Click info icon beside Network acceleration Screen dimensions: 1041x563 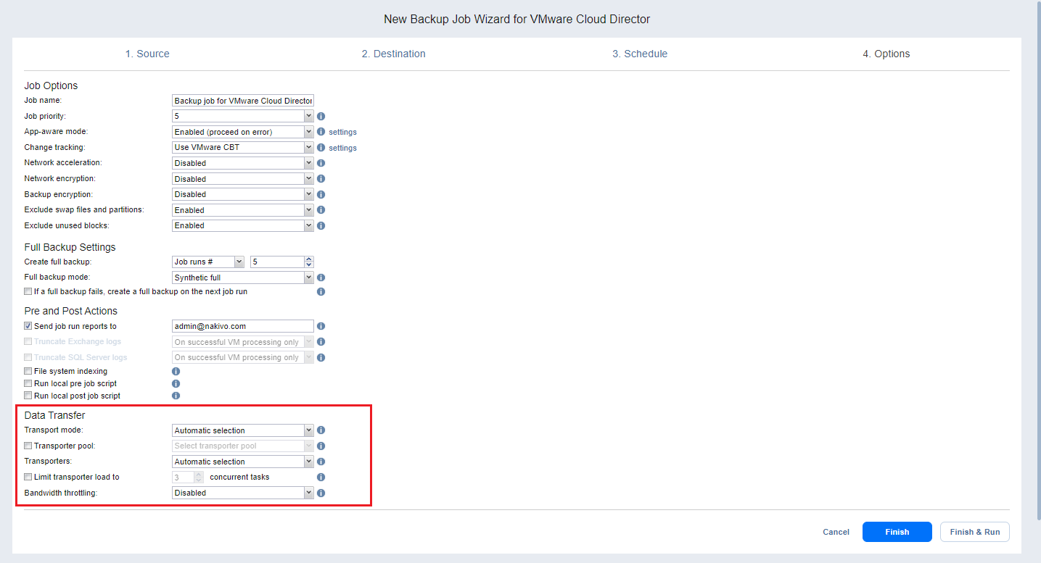click(x=321, y=163)
